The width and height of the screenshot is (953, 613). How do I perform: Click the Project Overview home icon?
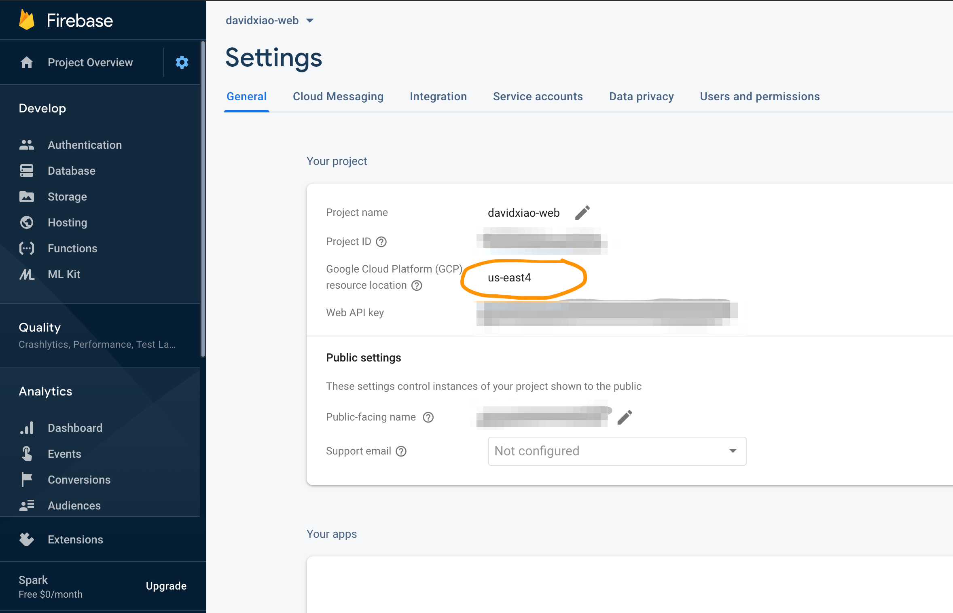[x=27, y=62]
